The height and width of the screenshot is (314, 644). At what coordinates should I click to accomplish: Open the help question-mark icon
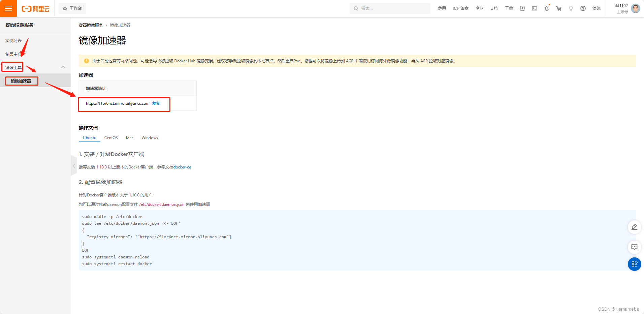(583, 8)
